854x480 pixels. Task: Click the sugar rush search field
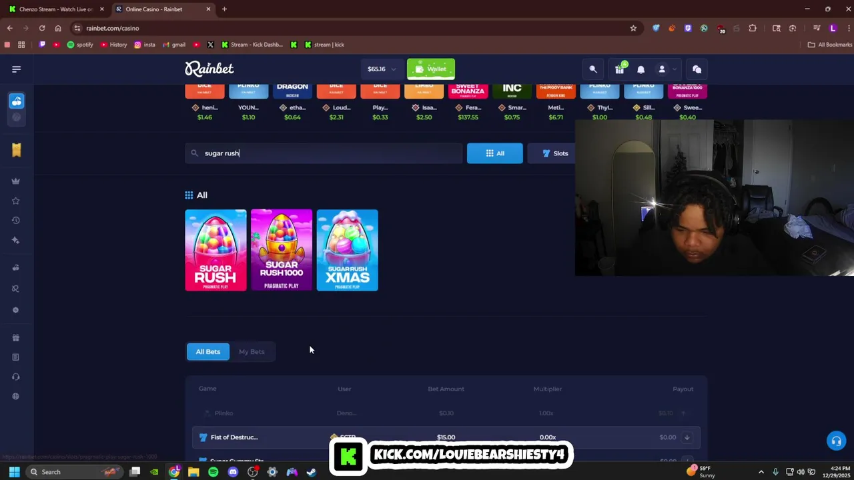click(324, 153)
